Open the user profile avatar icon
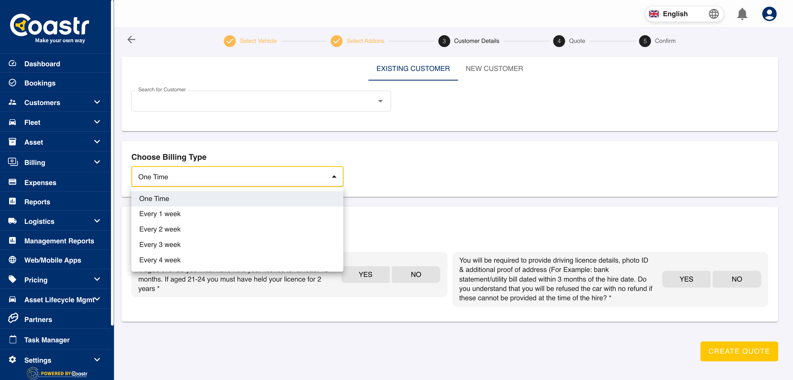Screen dimensions: 793x380 (x=769, y=14)
